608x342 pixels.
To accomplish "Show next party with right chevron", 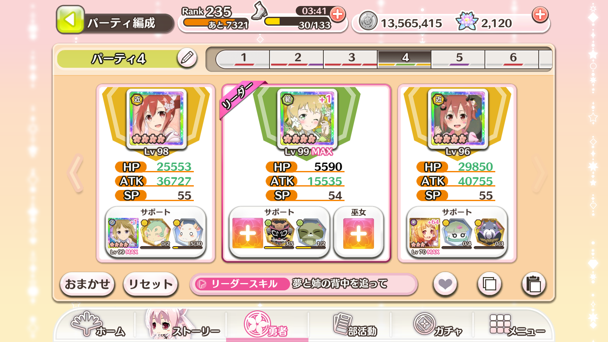I will point(539,173).
